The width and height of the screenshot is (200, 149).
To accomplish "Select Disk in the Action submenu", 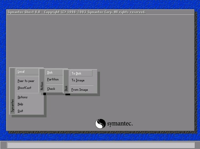I will (54, 72).
